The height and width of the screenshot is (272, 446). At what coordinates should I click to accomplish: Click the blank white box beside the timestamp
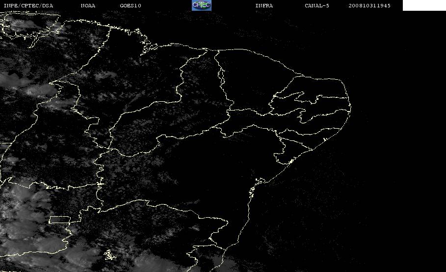pyautogui.click(x=424, y=5)
